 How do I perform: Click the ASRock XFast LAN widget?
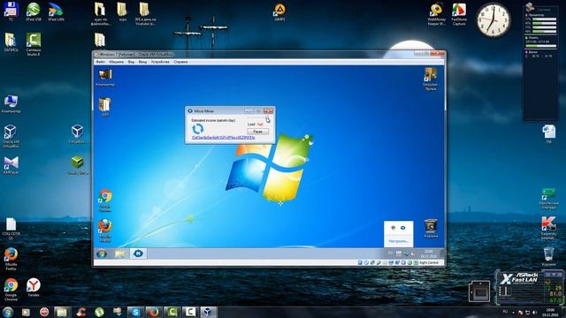pos(530,287)
